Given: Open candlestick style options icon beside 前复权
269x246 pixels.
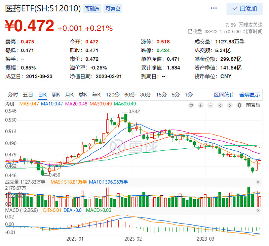Looking at the screenshot, I should coord(239,105).
